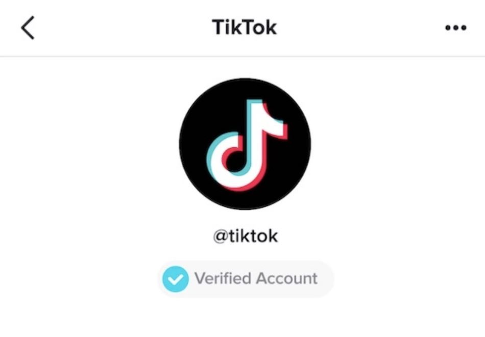The image size is (485, 337).
Task: Return to previous screen via back arrow
Action: pos(28,28)
